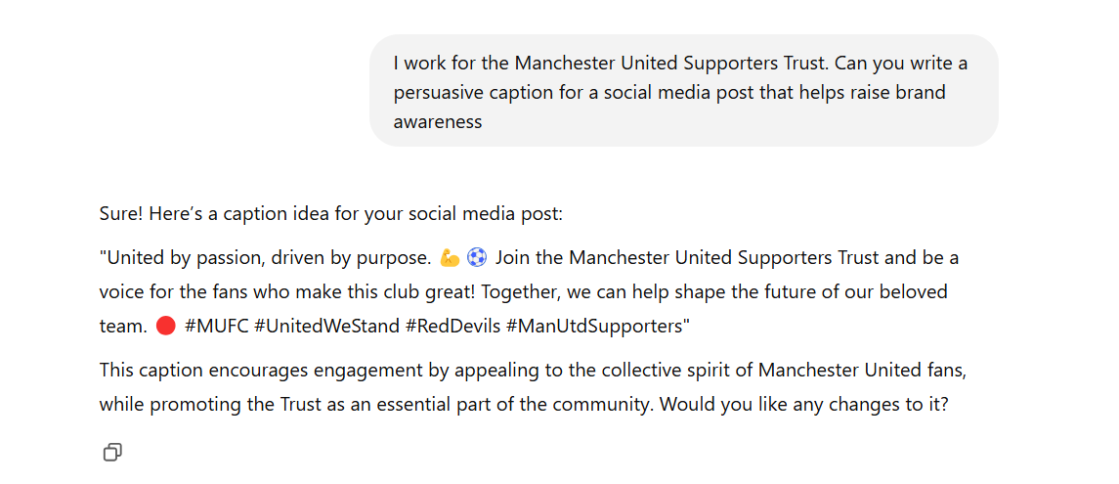Click the soccer ball emoji
This screenshot has width=1119, height=484.
(x=477, y=258)
